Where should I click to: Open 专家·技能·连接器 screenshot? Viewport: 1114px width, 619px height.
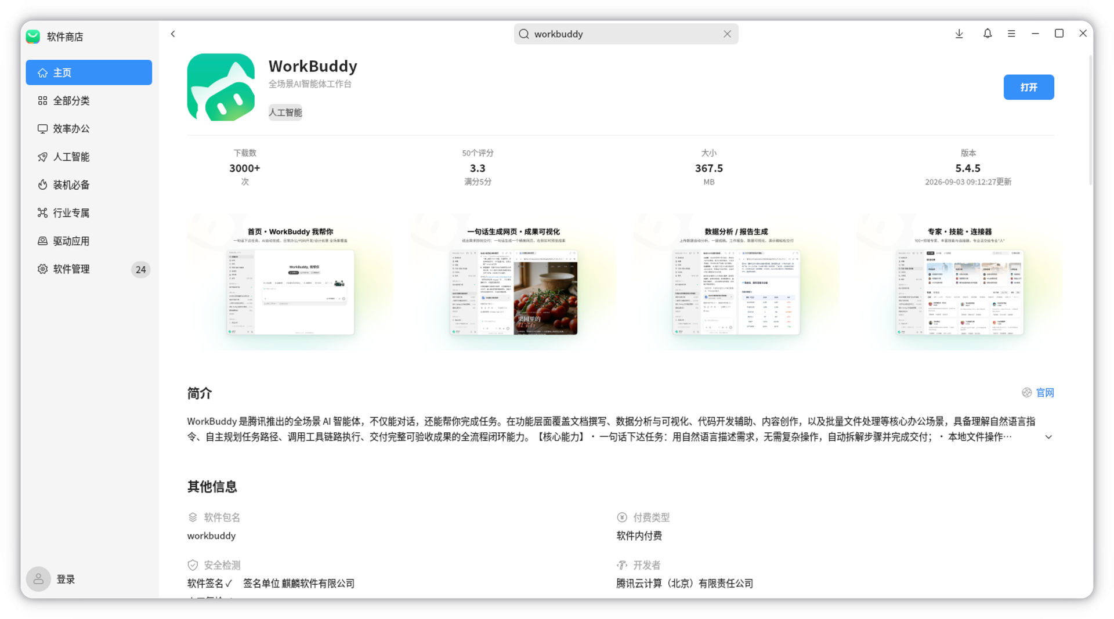click(959, 282)
